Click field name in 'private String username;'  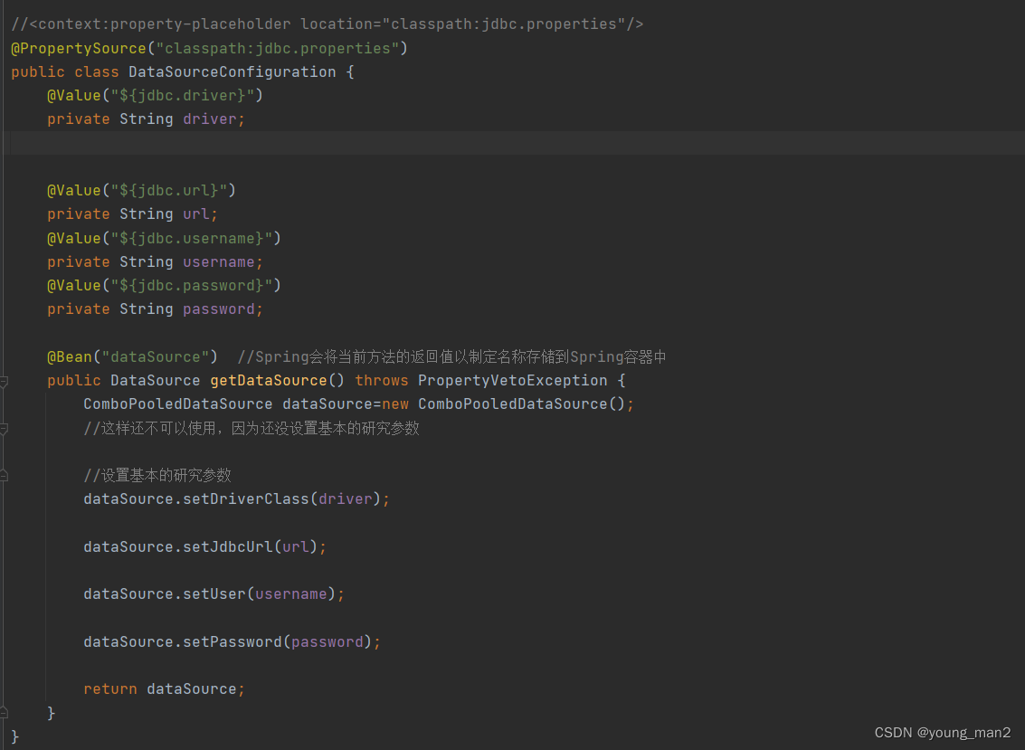coord(218,261)
